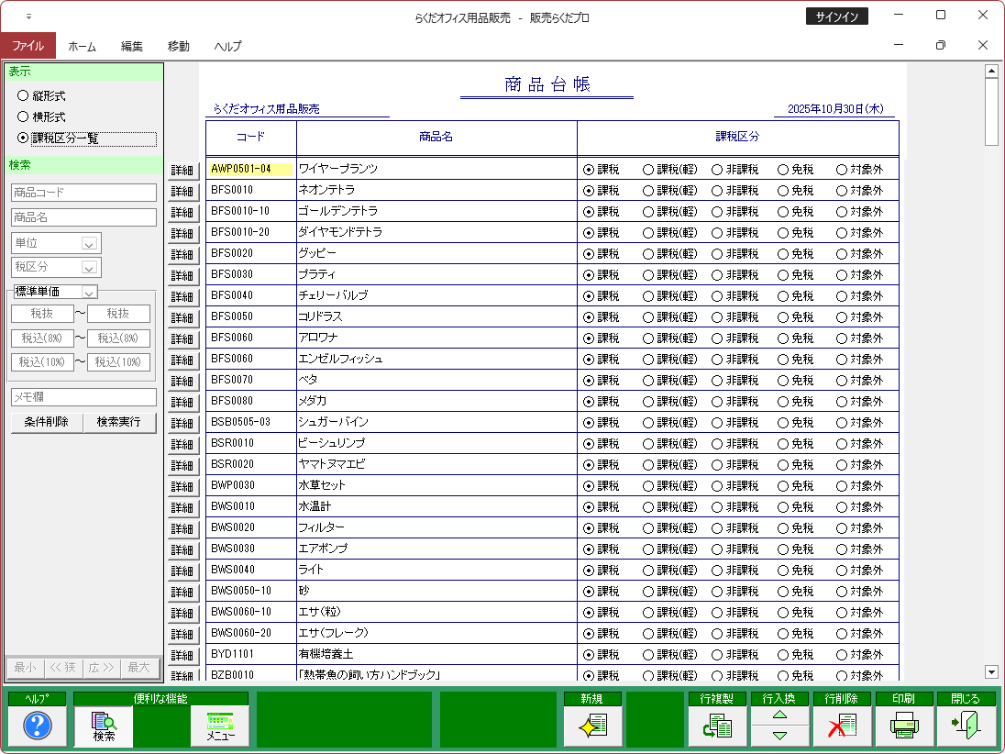1005x754 pixels.
Task: Open the 編集 menu
Action: [132, 46]
